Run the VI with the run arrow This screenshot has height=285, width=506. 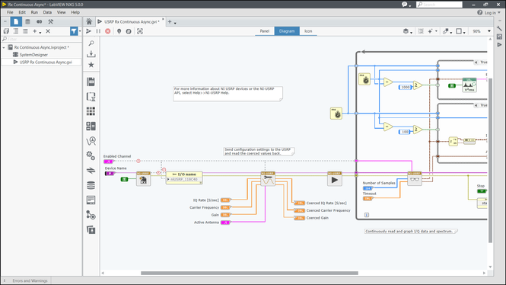tap(88, 31)
